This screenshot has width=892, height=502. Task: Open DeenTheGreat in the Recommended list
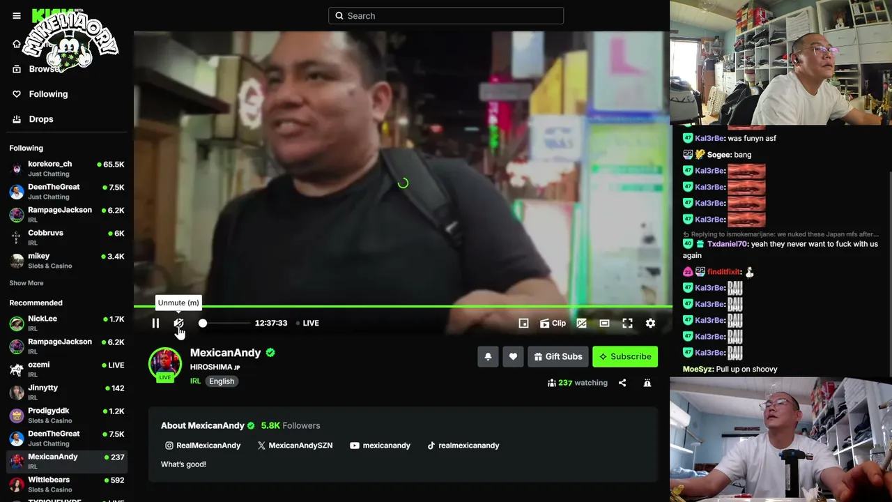pos(67,438)
